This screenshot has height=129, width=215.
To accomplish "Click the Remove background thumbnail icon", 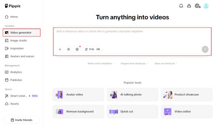I will 59,112.
